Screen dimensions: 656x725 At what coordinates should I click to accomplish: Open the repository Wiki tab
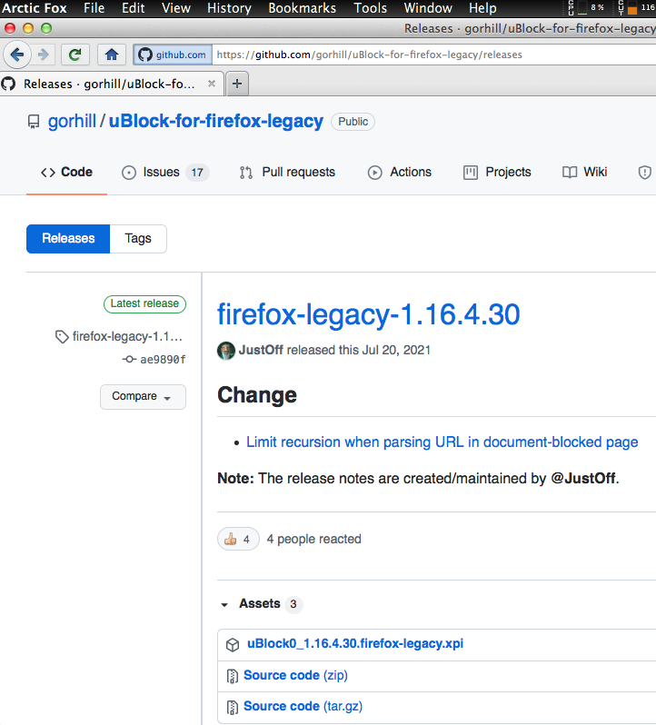[584, 173]
